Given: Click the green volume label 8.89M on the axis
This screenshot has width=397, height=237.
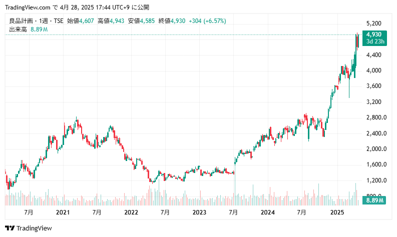Looking at the screenshot, I should [x=374, y=200].
